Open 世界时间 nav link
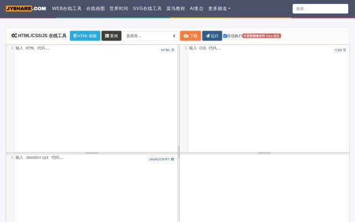355x222 pixels. pos(119,8)
